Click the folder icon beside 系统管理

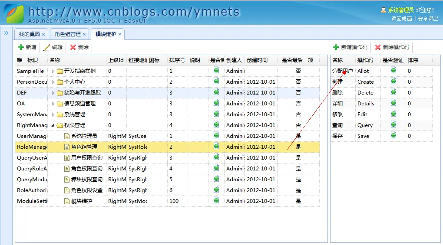click(60, 114)
